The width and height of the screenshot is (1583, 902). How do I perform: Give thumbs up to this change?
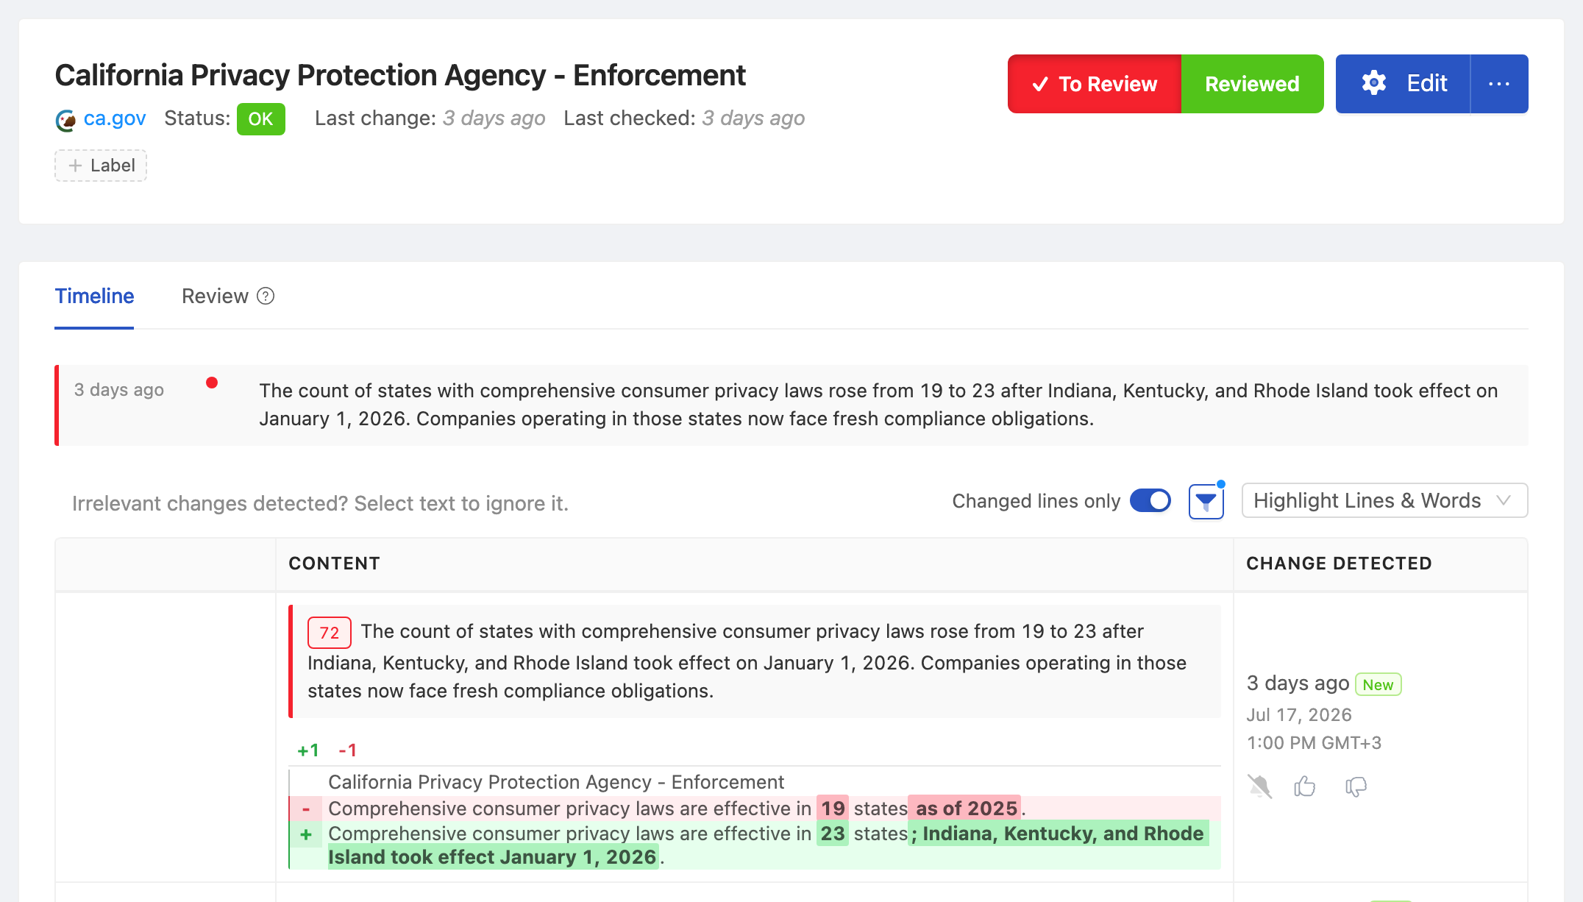(x=1305, y=786)
